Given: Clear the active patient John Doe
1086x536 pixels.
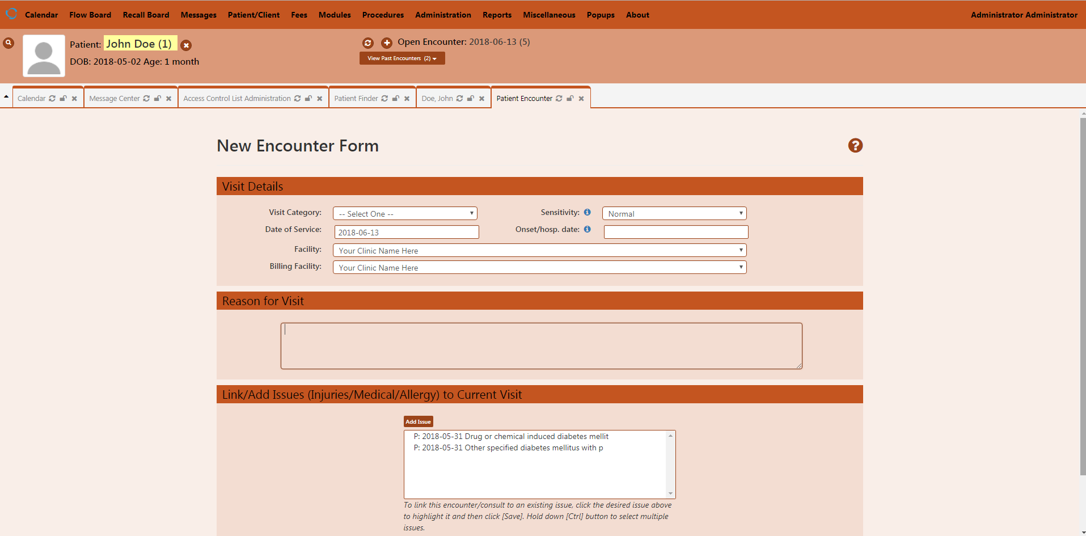Looking at the screenshot, I should coord(187,45).
